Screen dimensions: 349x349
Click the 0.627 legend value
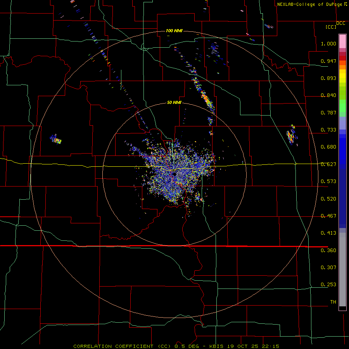click(x=328, y=164)
